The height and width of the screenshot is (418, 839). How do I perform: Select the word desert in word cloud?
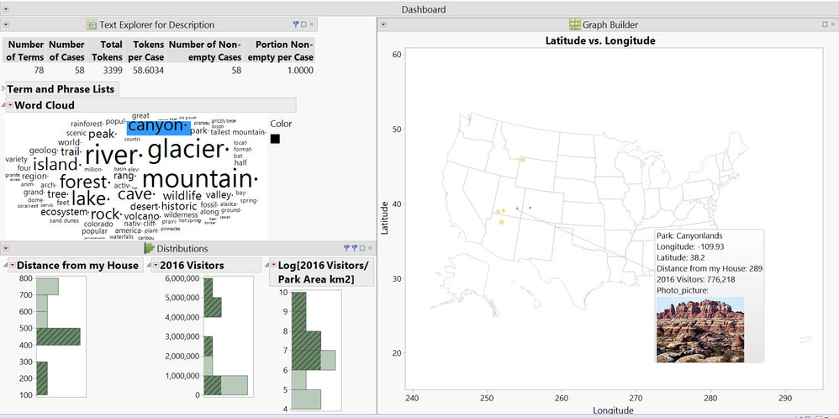click(x=145, y=207)
